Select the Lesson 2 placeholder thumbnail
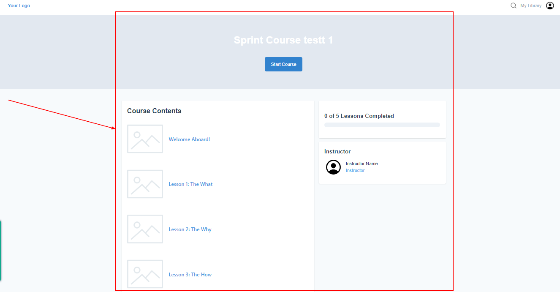Viewport: 560px width, 292px height. [145, 229]
